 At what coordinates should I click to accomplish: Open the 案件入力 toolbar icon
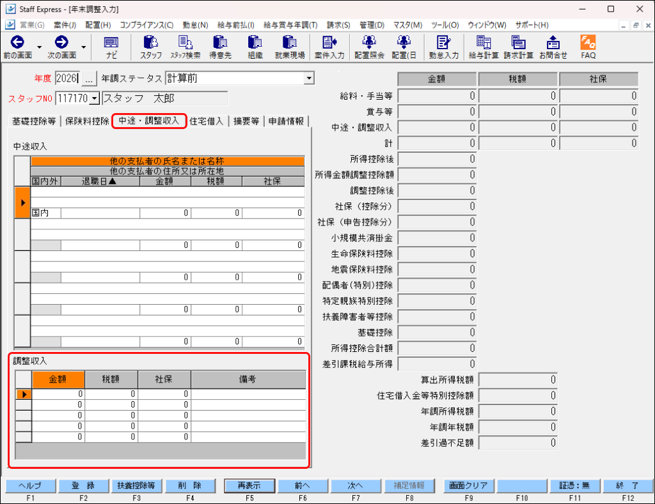[329, 47]
